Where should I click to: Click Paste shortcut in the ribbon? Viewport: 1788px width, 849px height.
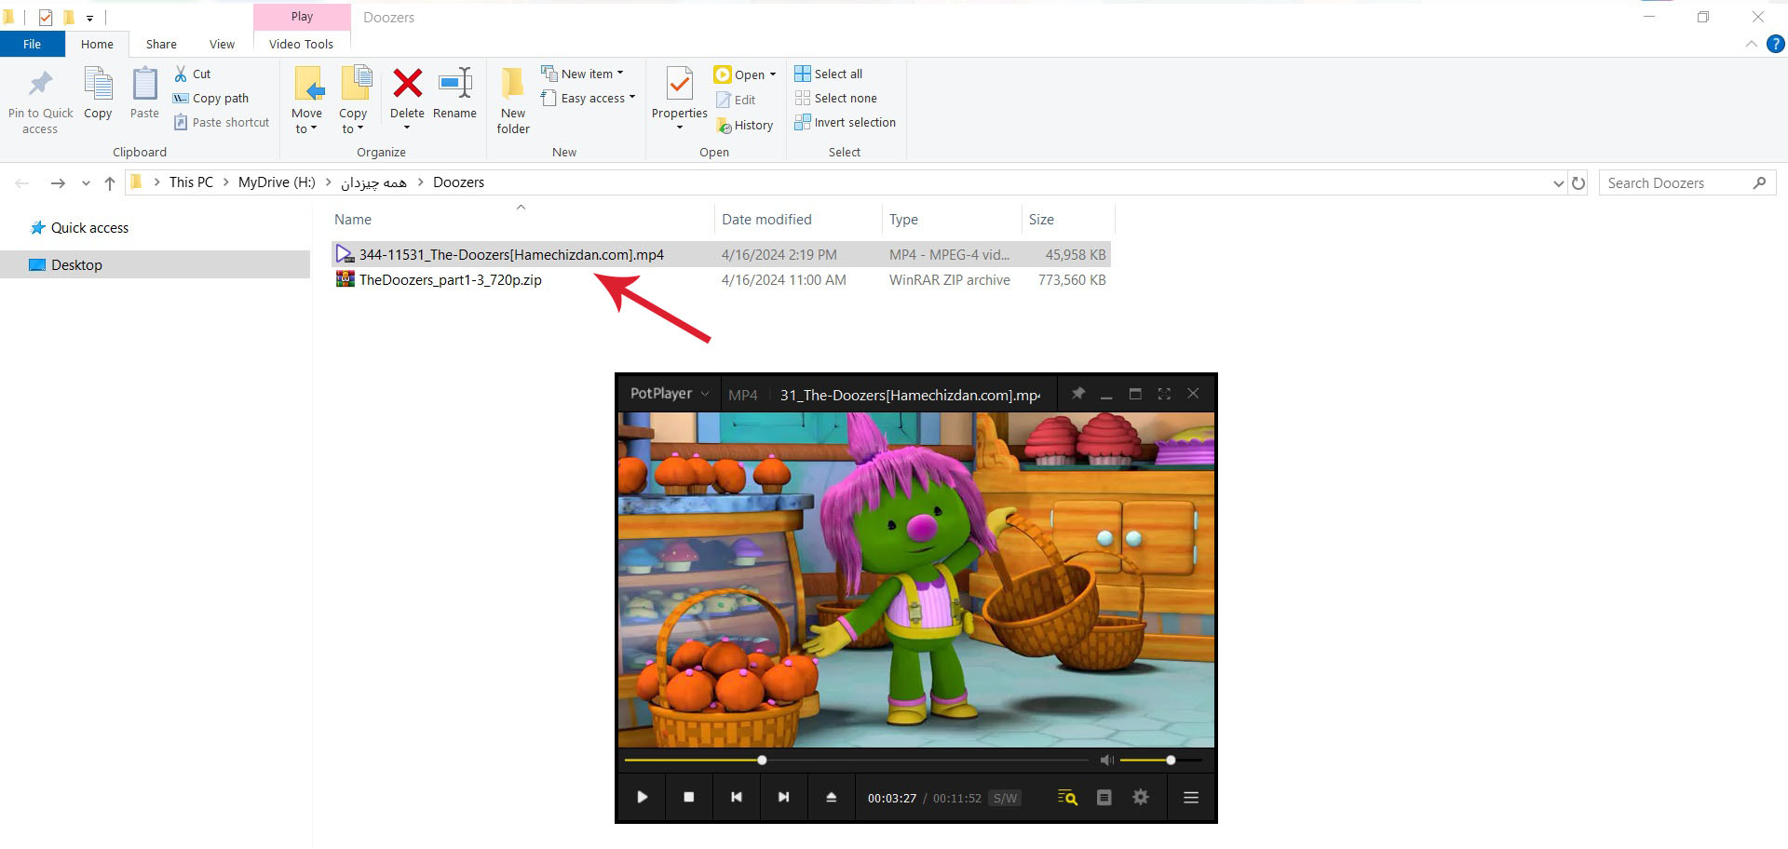click(222, 122)
